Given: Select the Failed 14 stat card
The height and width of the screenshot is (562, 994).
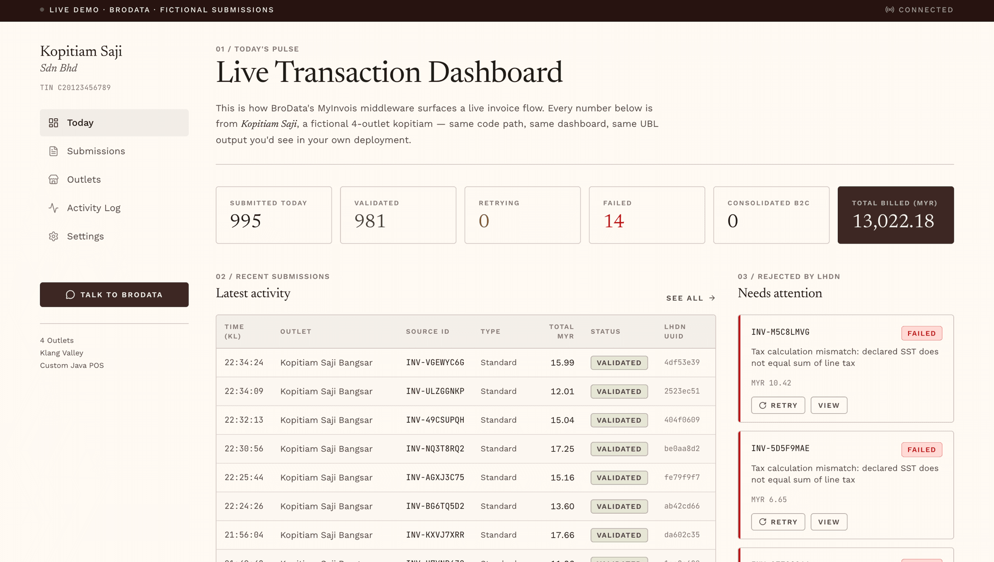Looking at the screenshot, I should [x=647, y=215].
